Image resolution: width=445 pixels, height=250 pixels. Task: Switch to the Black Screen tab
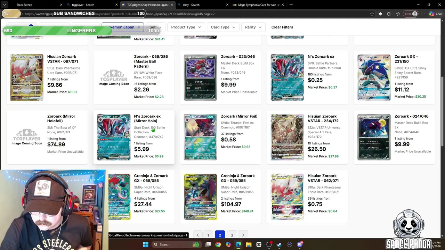click(x=35, y=5)
